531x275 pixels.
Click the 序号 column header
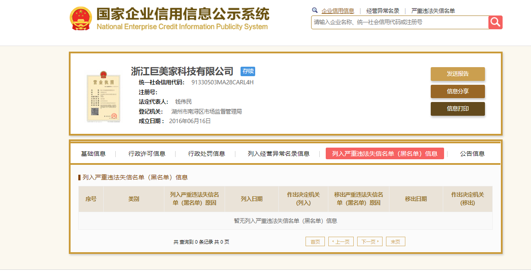pyautogui.click(x=91, y=199)
